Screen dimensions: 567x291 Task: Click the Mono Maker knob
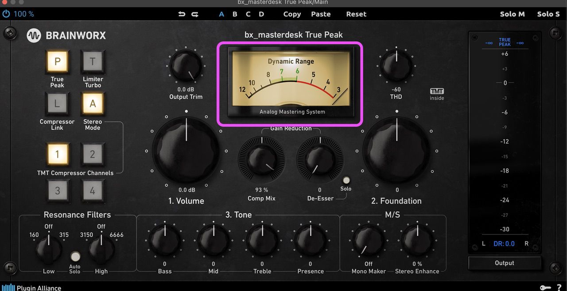point(369,241)
